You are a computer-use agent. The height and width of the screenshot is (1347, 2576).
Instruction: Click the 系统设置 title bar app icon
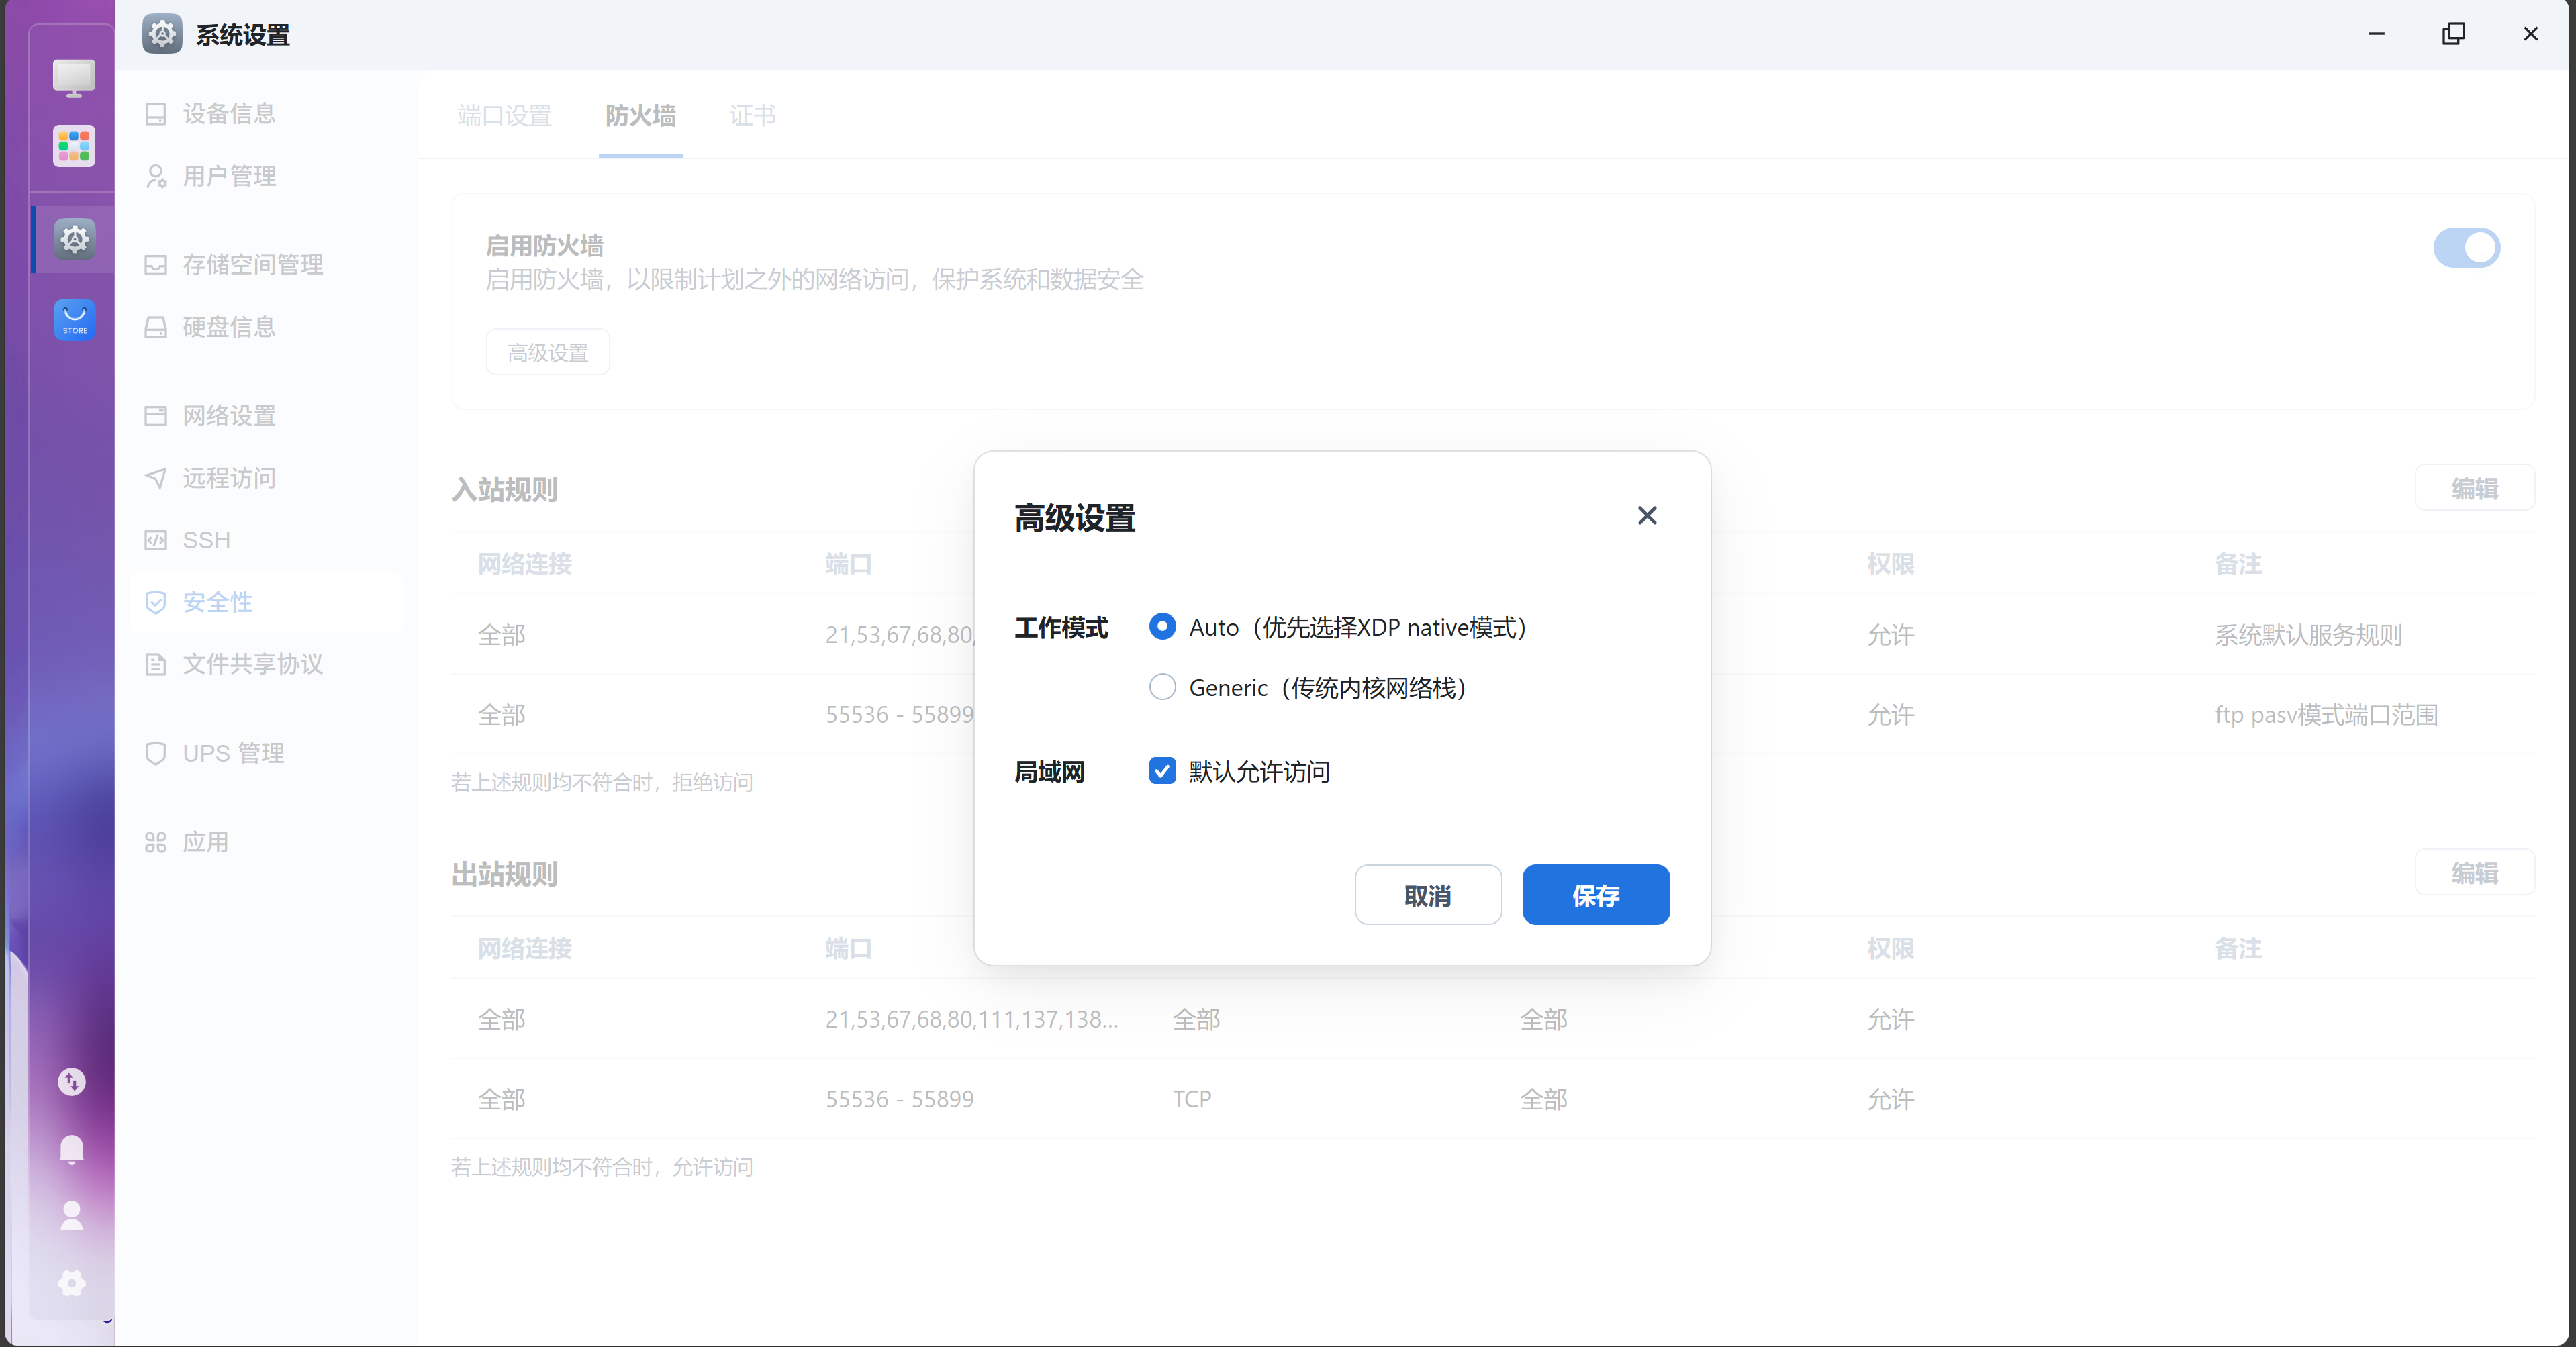click(x=162, y=34)
